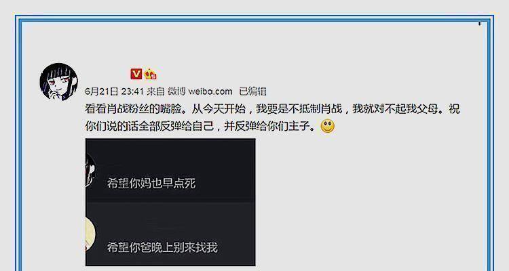509x271 pixels.
Task: Click post sentence "看看肖战粉丝的嘴脸"
Action: 133,108
